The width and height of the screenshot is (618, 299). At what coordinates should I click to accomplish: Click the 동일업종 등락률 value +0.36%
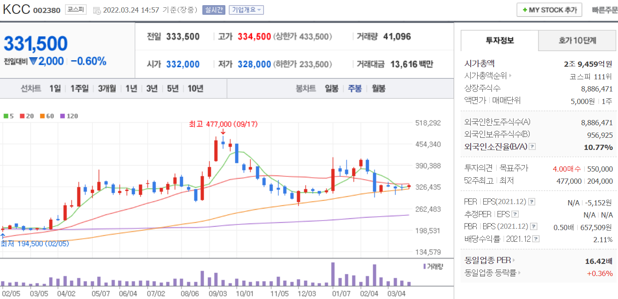600,273
